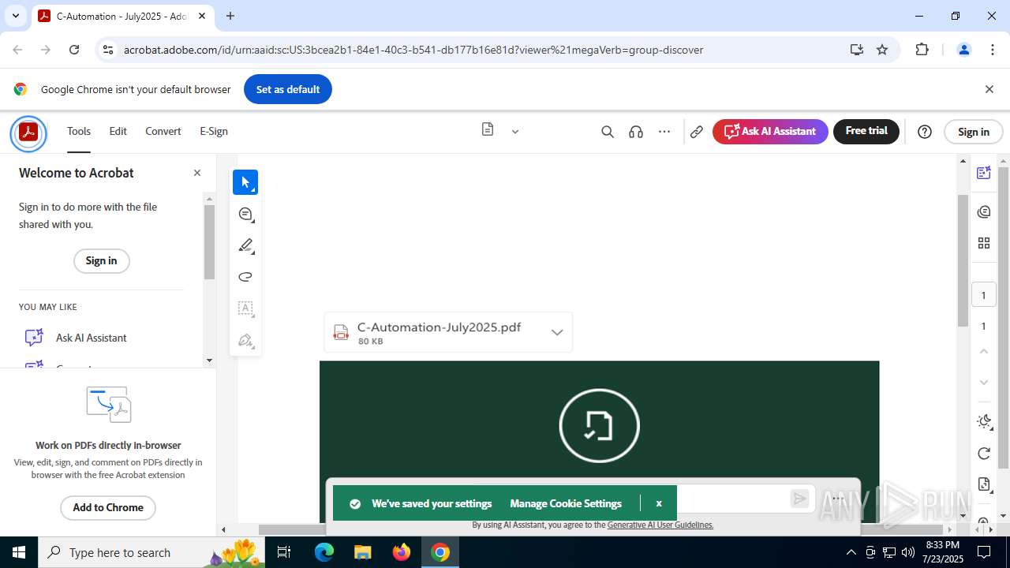Open the comments panel on right rail
1010x568 pixels.
point(983,211)
